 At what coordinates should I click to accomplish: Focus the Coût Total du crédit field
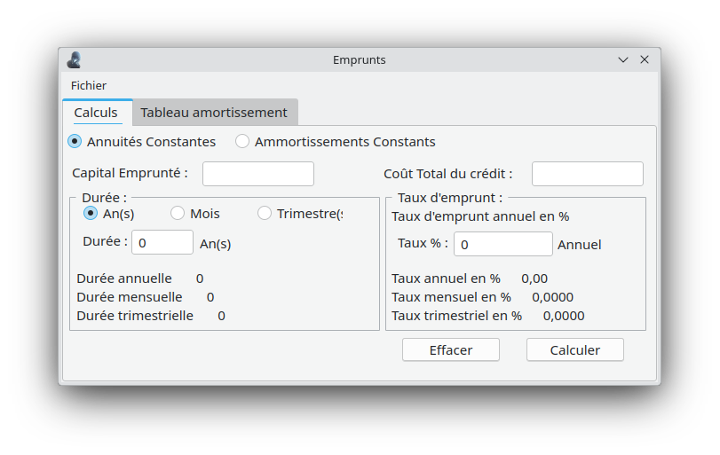[588, 174]
